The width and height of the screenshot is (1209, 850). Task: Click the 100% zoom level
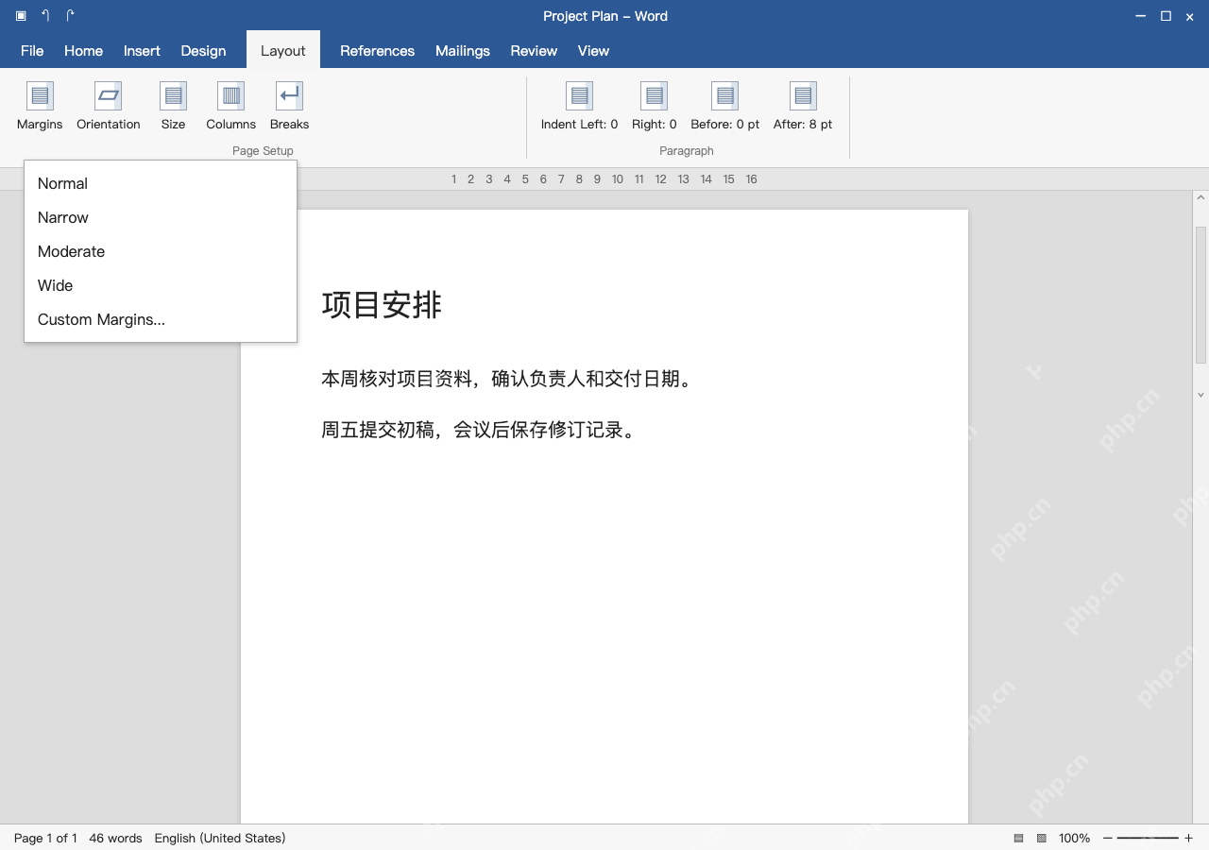[1074, 838]
